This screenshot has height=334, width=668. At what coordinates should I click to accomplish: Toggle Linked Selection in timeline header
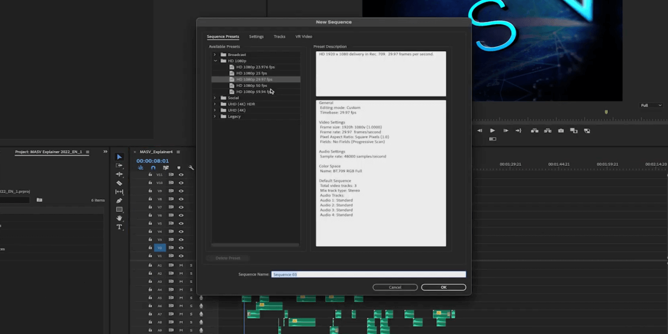[166, 168]
